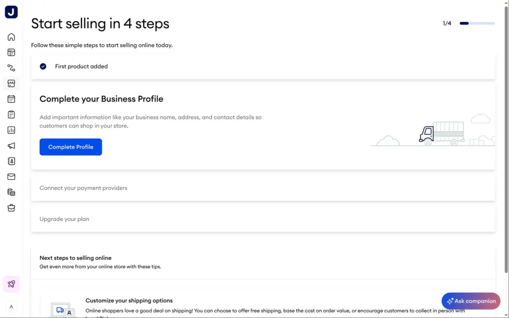
Task: Open the curved path icon in sidebar
Action: coord(11,68)
